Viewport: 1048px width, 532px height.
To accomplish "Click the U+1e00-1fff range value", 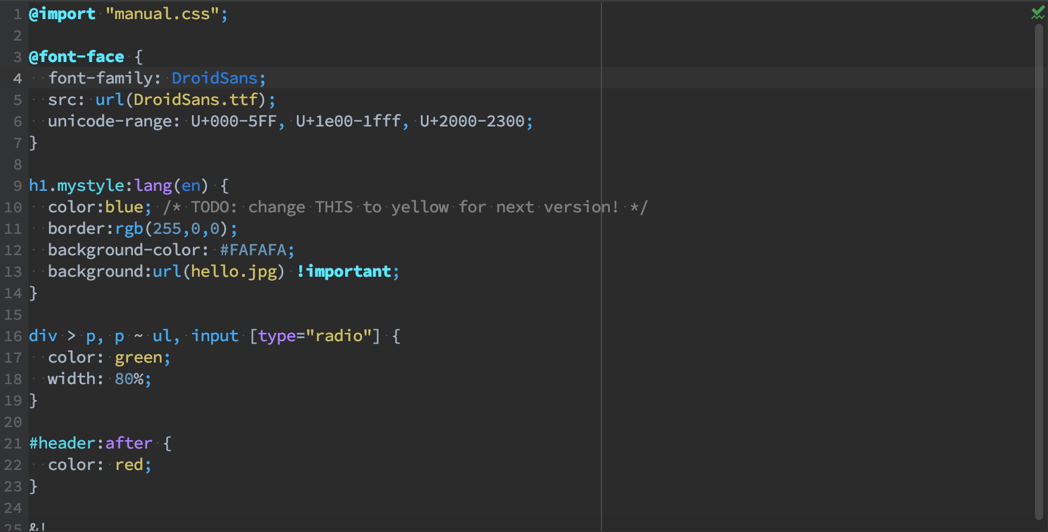I will (x=348, y=121).
